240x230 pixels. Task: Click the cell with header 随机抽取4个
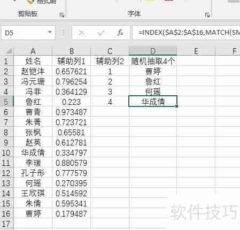[153, 62]
